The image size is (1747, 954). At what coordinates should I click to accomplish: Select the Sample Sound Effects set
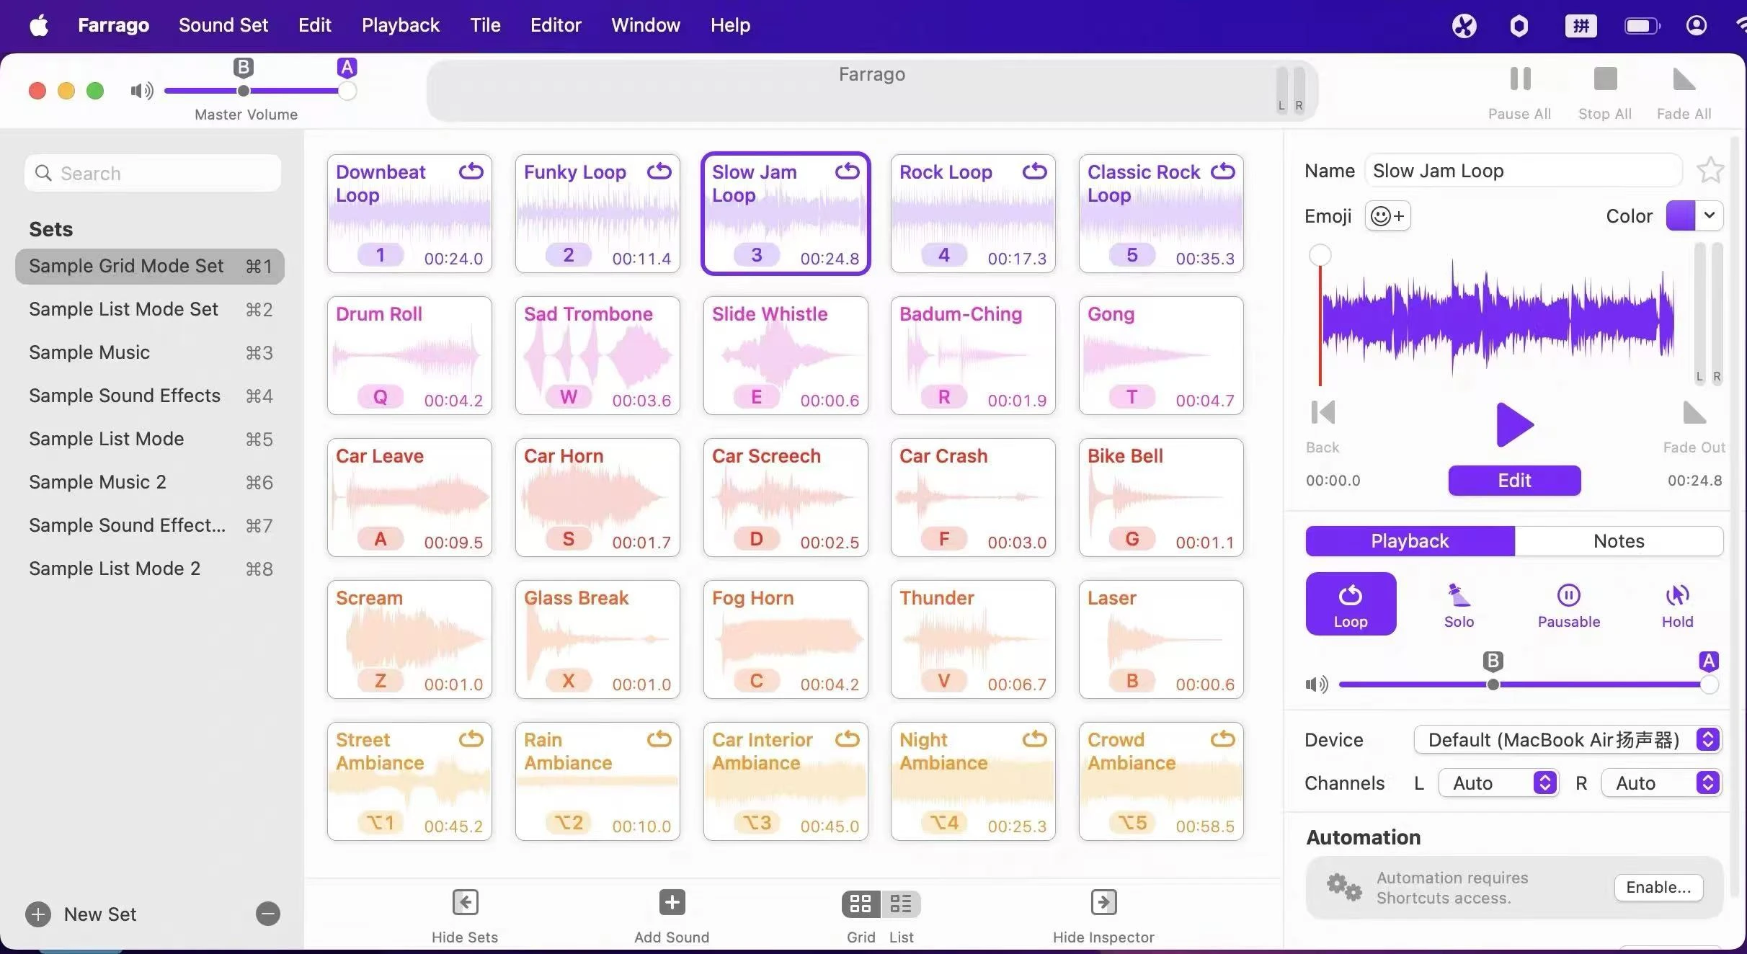tap(149, 396)
